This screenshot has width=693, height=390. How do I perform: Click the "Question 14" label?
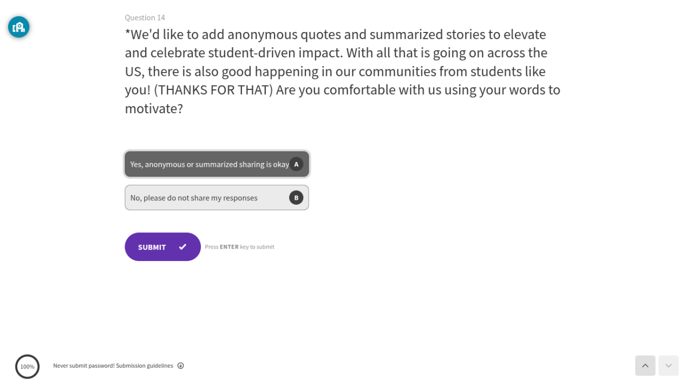[145, 17]
